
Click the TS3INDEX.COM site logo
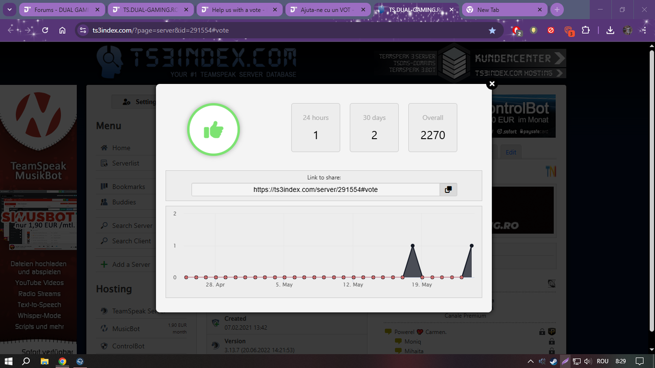[196, 61]
